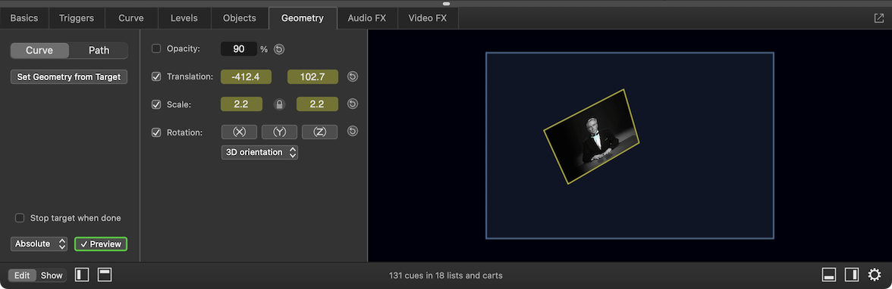Select the Curve segment

[39, 51]
